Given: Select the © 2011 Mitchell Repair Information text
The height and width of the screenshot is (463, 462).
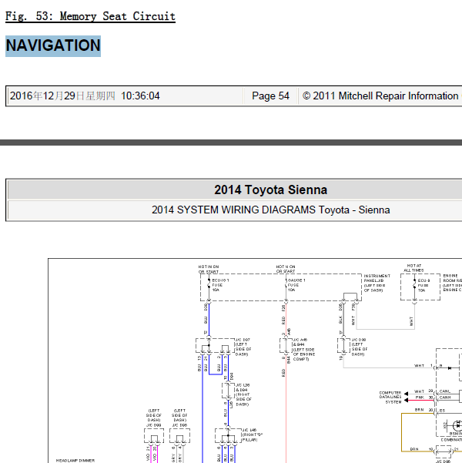Looking at the screenshot, I should pyautogui.click(x=380, y=96).
